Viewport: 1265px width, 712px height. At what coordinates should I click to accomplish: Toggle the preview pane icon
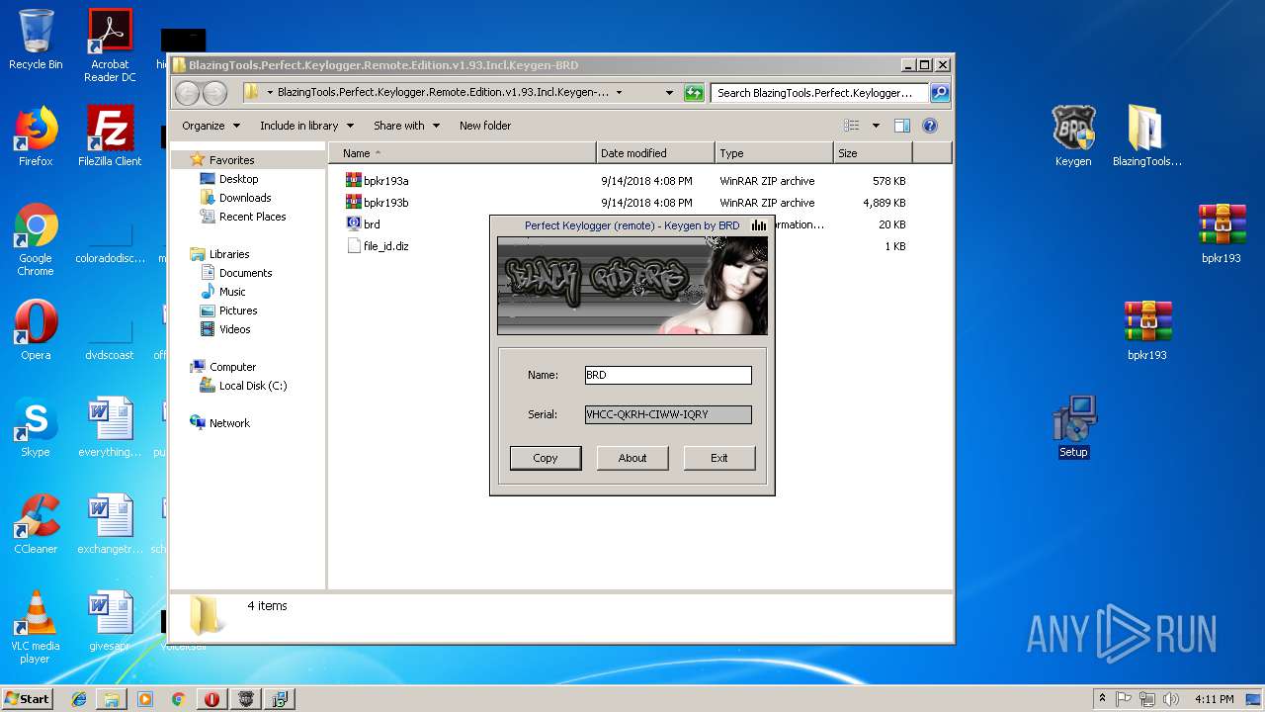click(901, 126)
